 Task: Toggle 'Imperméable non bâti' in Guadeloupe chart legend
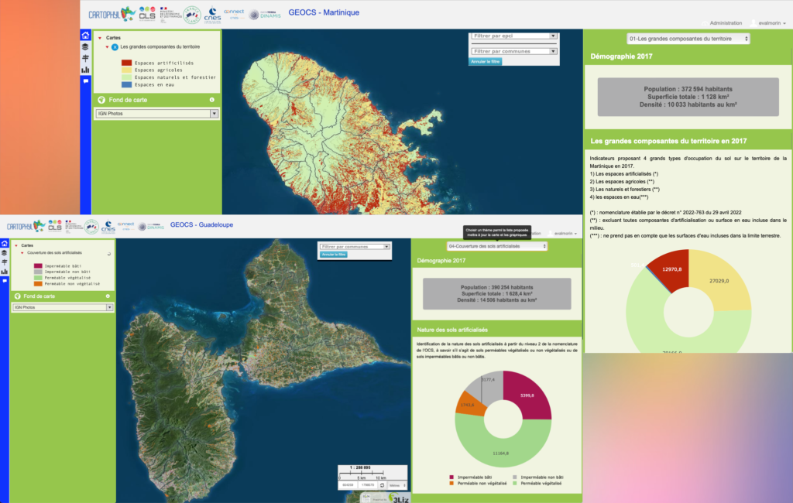coord(538,477)
